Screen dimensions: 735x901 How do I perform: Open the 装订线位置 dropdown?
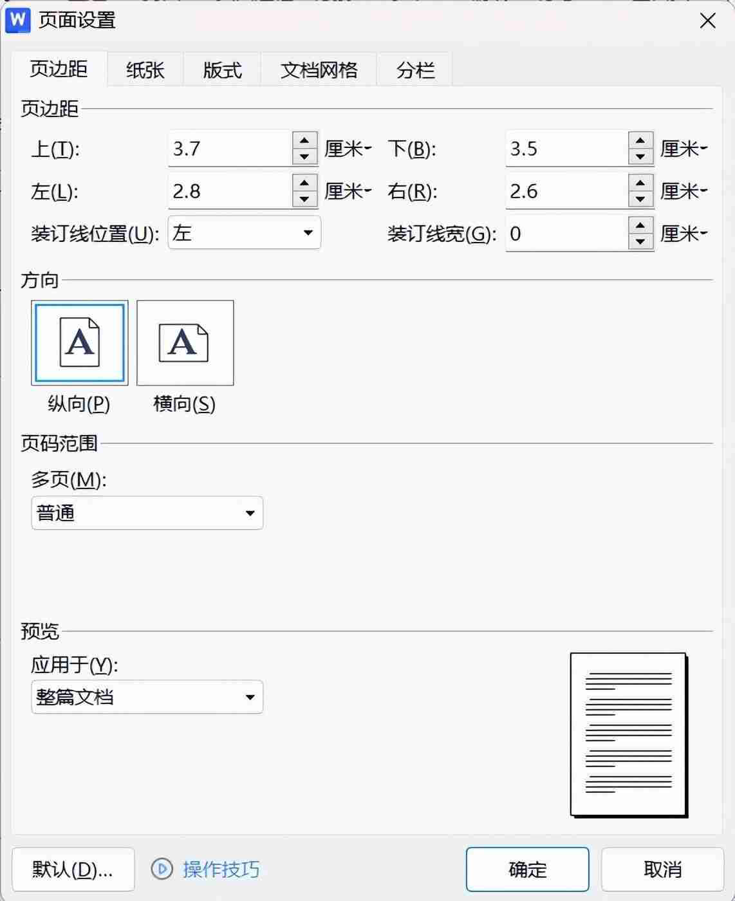point(245,233)
